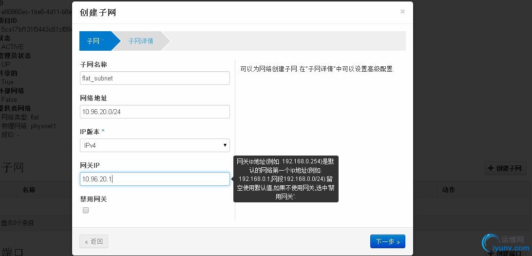Click the 创建子网 button behind the dialog
The image size is (532, 256).
pyautogui.click(x=505, y=168)
